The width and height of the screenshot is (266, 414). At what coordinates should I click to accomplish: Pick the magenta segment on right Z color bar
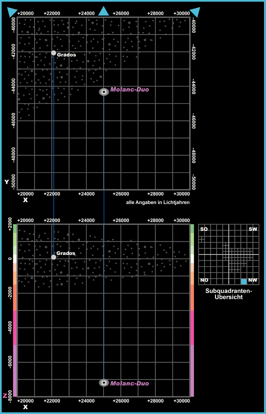pos(192,328)
